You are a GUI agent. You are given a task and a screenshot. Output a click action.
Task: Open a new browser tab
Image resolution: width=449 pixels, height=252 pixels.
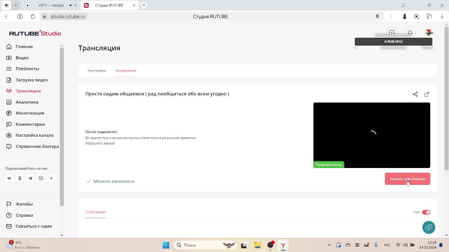(144, 5)
